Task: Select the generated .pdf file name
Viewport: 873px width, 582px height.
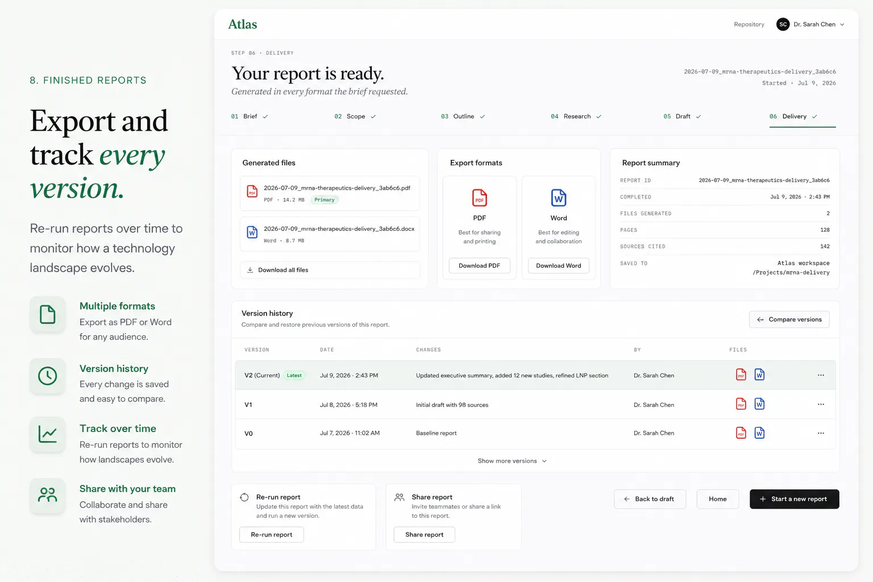Action: click(x=337, y=188)
